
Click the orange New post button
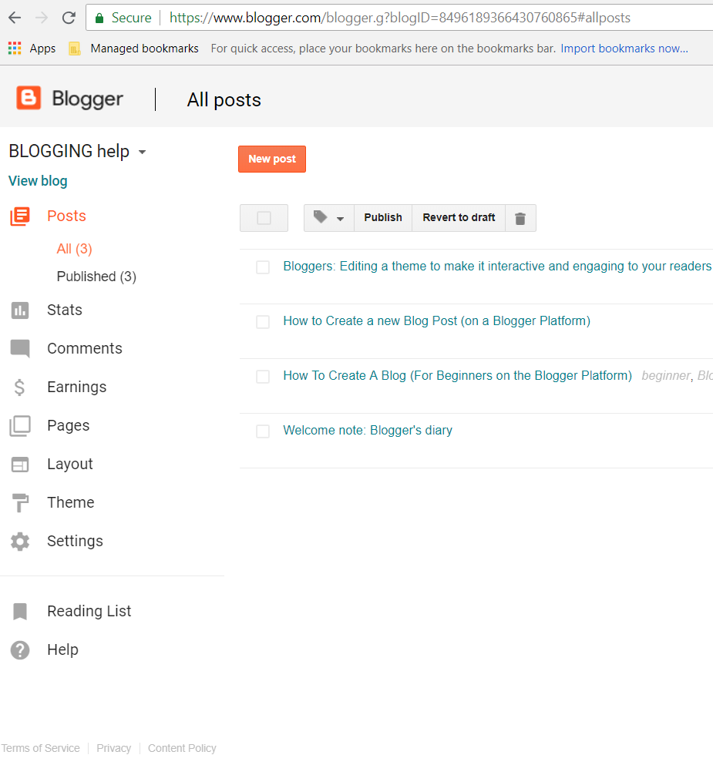coord(272,159)
